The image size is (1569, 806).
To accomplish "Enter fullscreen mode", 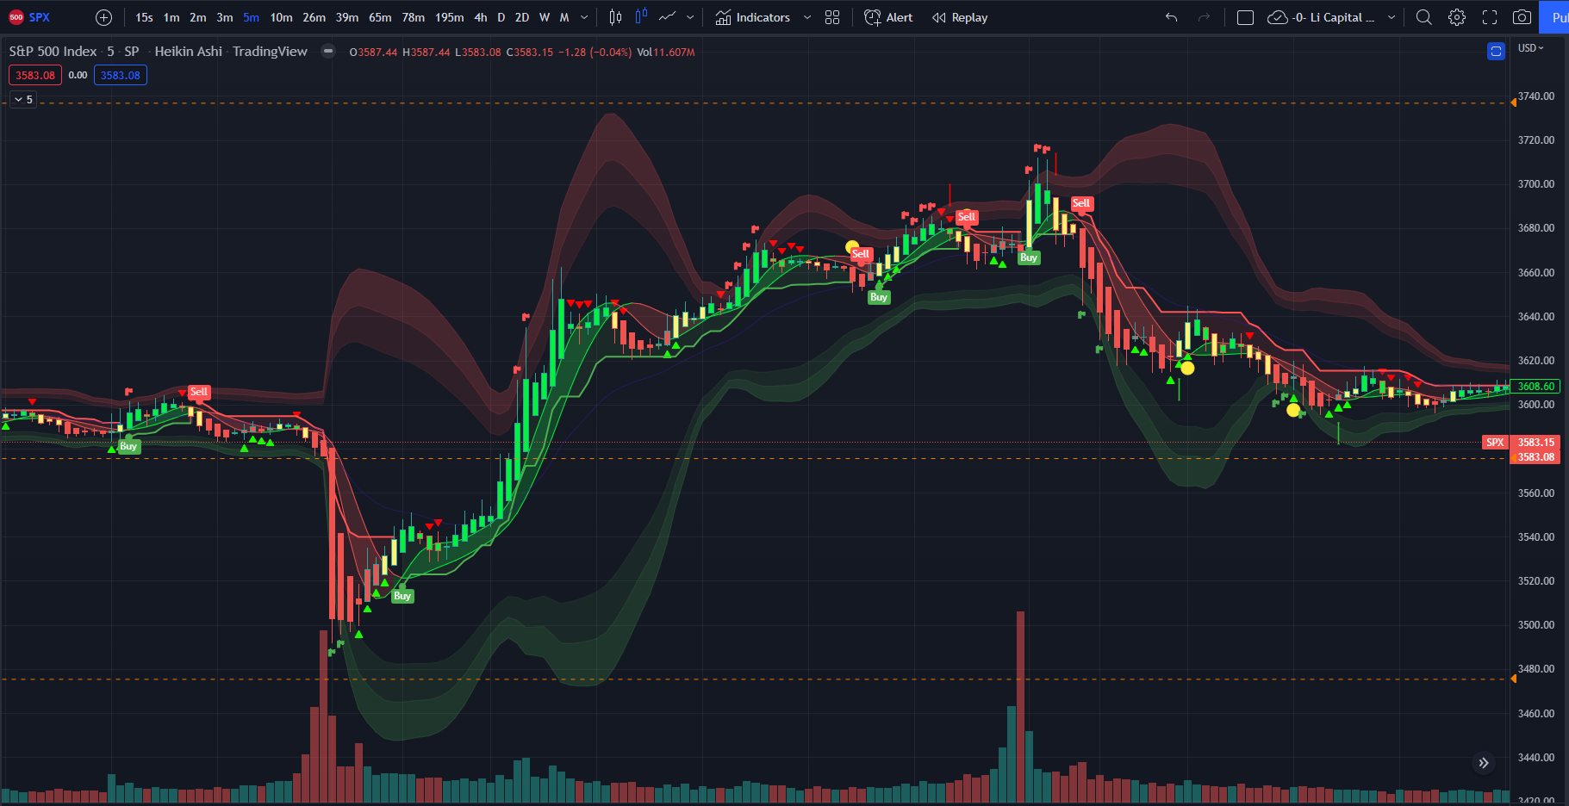I will pos(1489,17).
